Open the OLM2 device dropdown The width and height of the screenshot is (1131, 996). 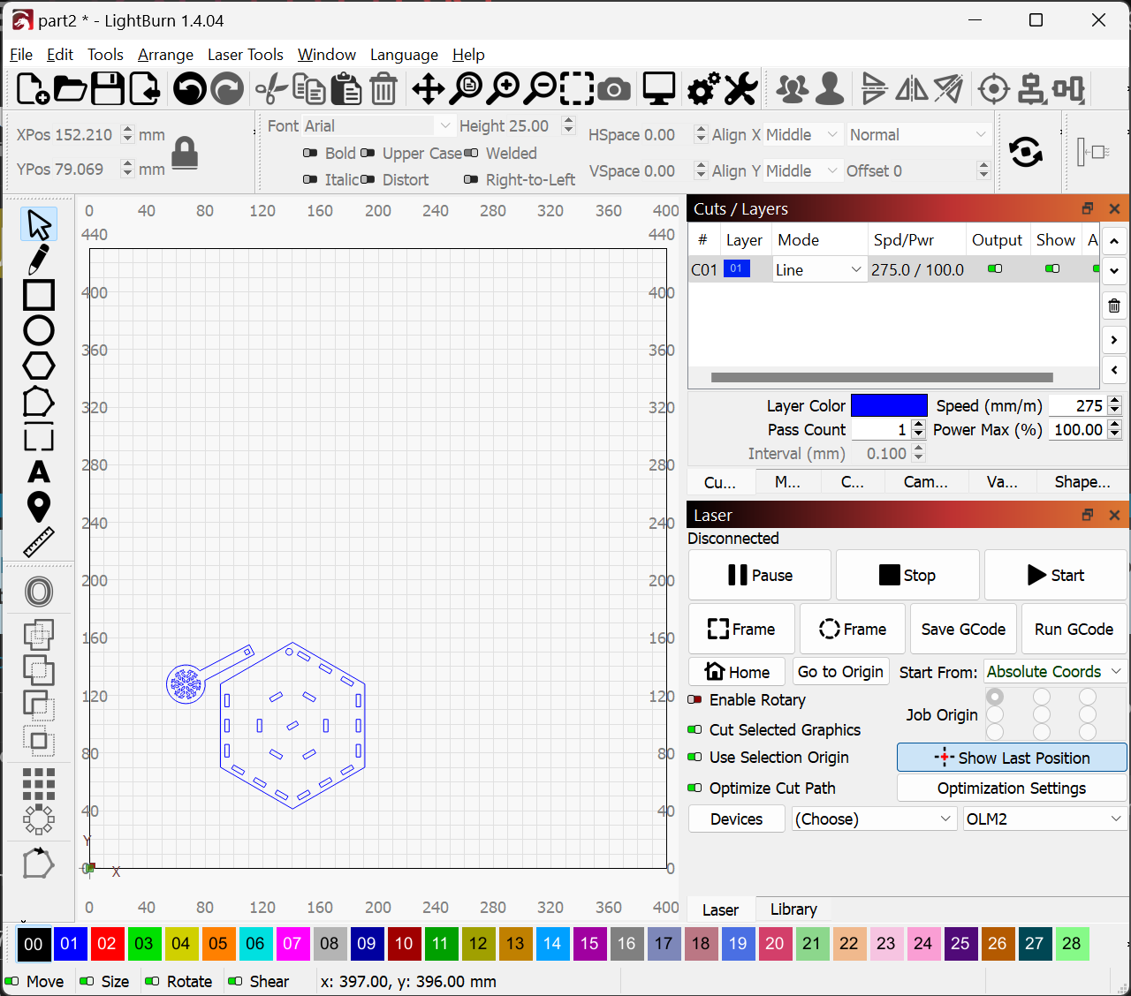tap(1044, 819)
